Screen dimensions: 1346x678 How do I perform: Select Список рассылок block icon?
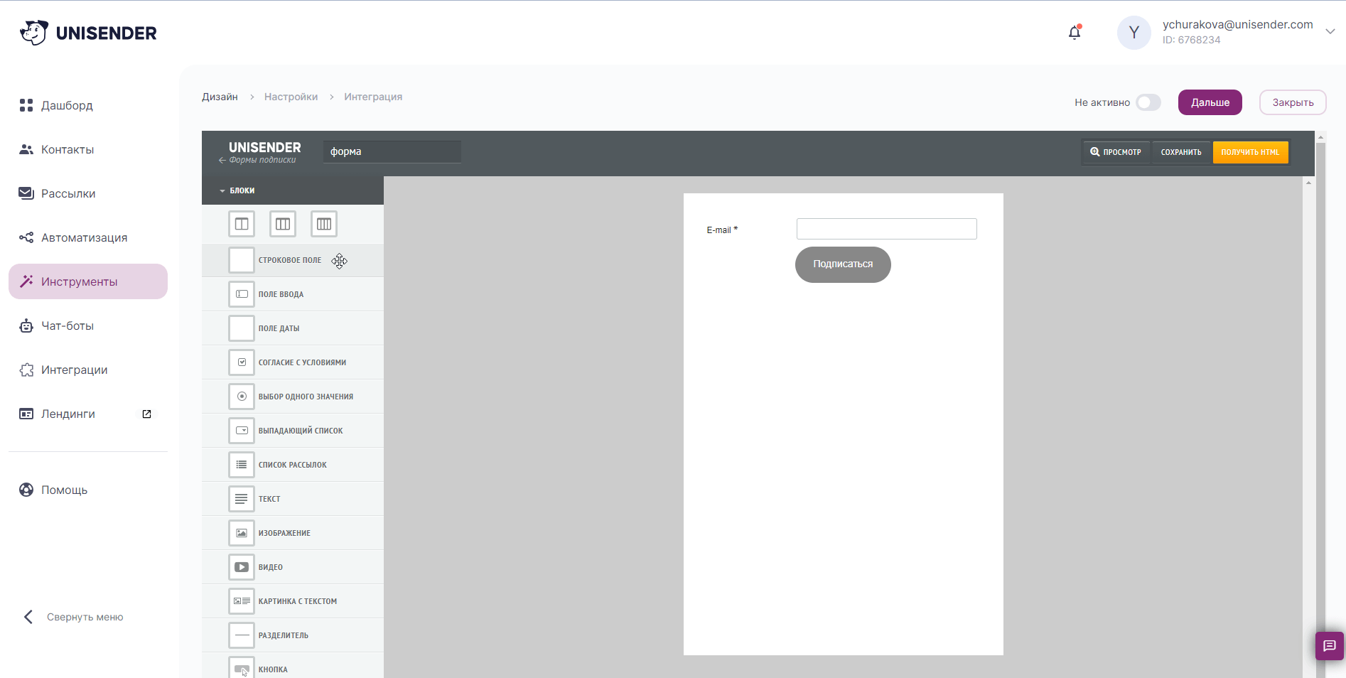[x=242, y=465]
